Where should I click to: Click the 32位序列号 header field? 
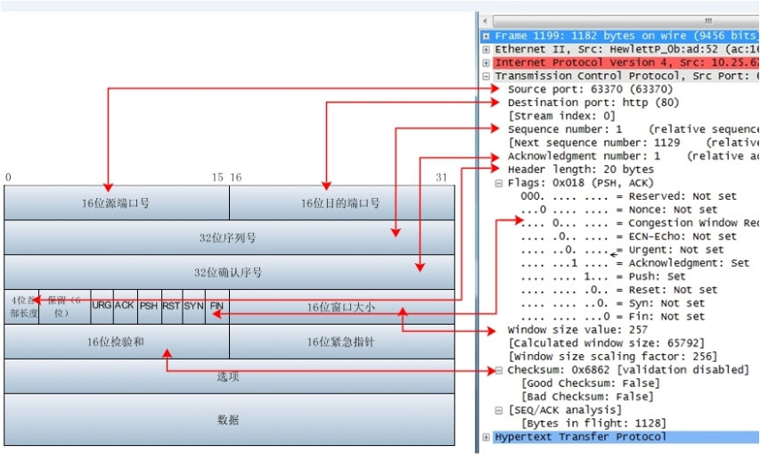pos(229,237)
